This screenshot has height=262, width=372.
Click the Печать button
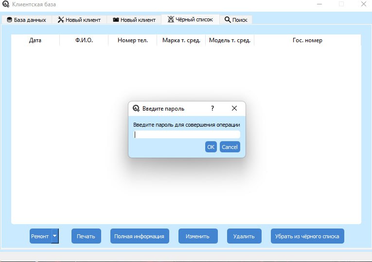tap(86, 236)
